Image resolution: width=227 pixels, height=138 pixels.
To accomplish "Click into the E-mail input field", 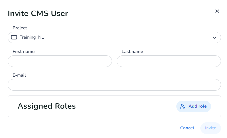I will pyautogui.click(x=114, y=85).
